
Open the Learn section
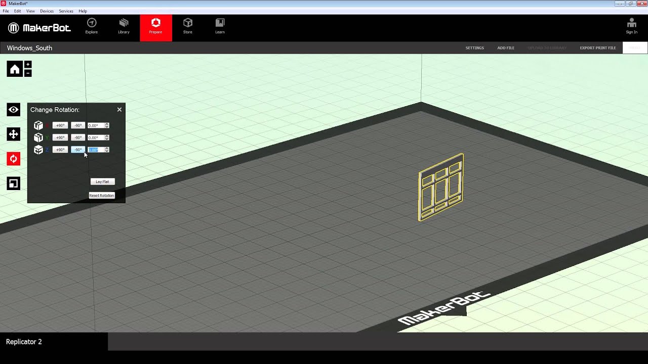tap(220, 26)
